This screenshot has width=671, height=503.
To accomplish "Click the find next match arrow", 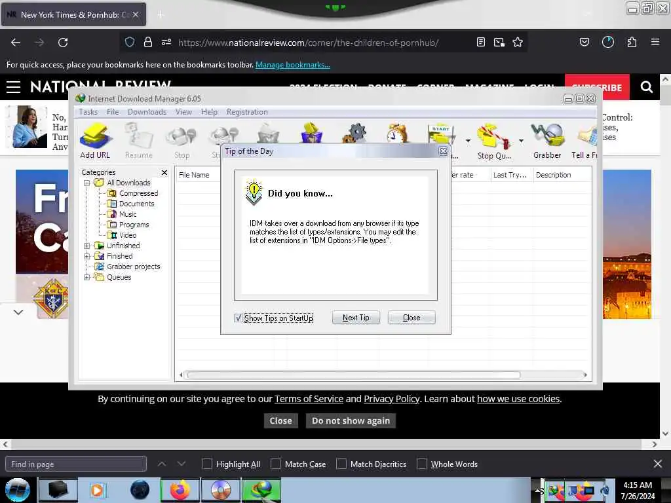I will [182, 464].
